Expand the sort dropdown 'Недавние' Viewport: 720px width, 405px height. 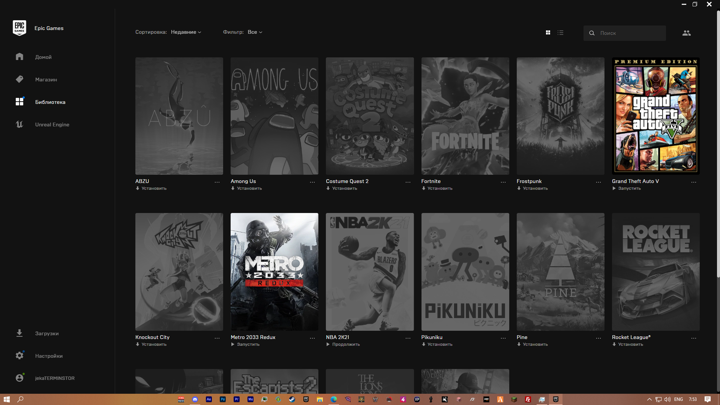(x=186, y=32)
